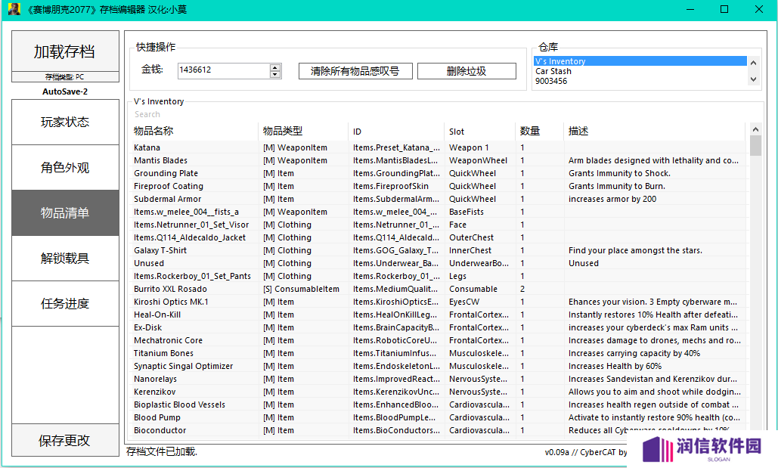Screen dimensions: 778x468
Task: Select the Katana item row
Action: click(x=438, y=147)
